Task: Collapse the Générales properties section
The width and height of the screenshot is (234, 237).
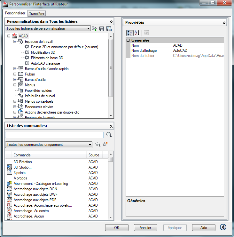Action: click(128, 40)
